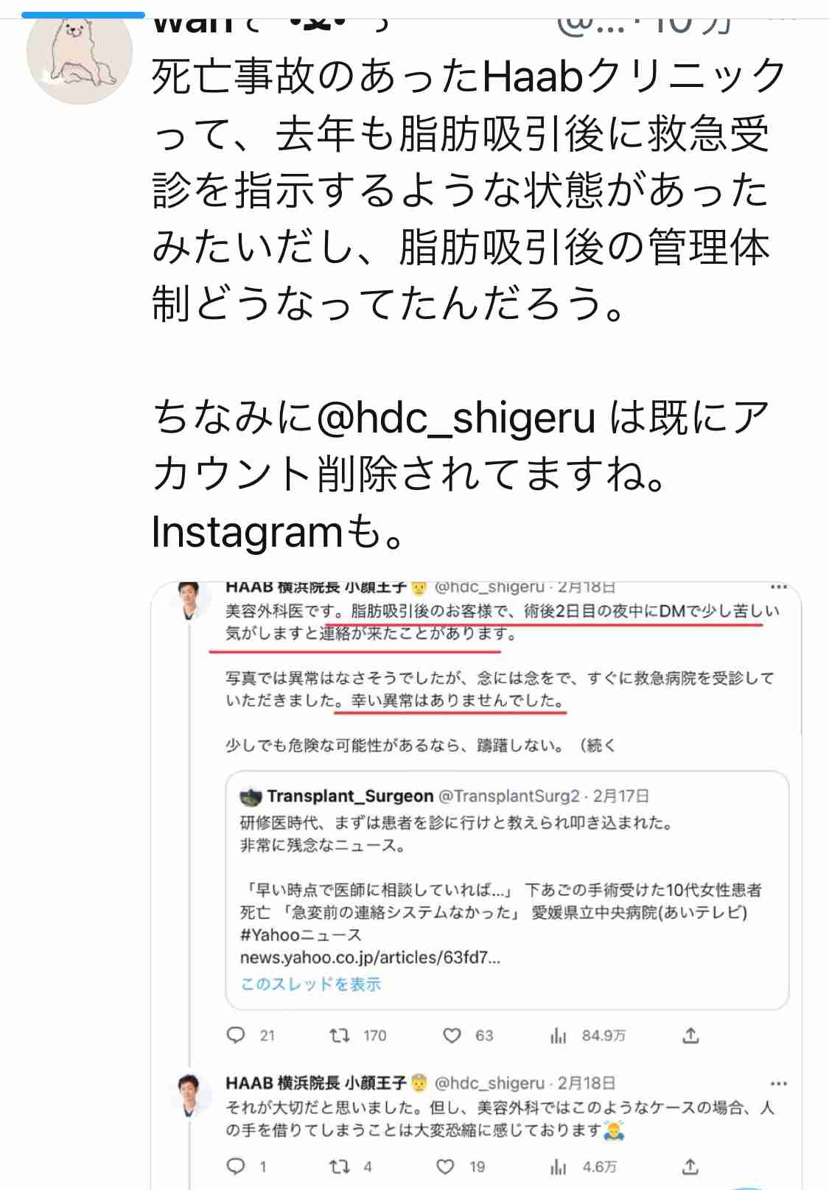
Task: View the analytics icon showing 84.9万
Action: 559,1035
